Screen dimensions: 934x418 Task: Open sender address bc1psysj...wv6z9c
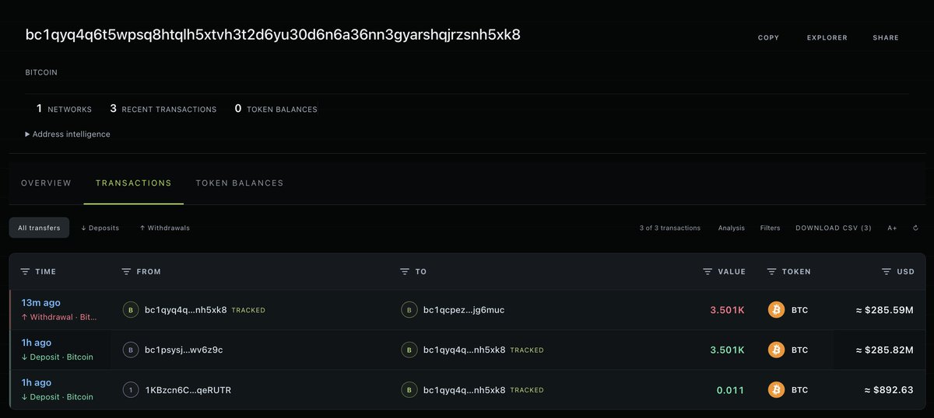(x=184, y=350)
